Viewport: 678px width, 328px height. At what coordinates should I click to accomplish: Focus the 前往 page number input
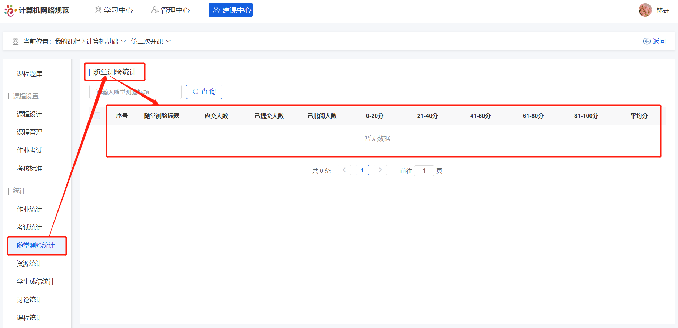tap(424, 171)
